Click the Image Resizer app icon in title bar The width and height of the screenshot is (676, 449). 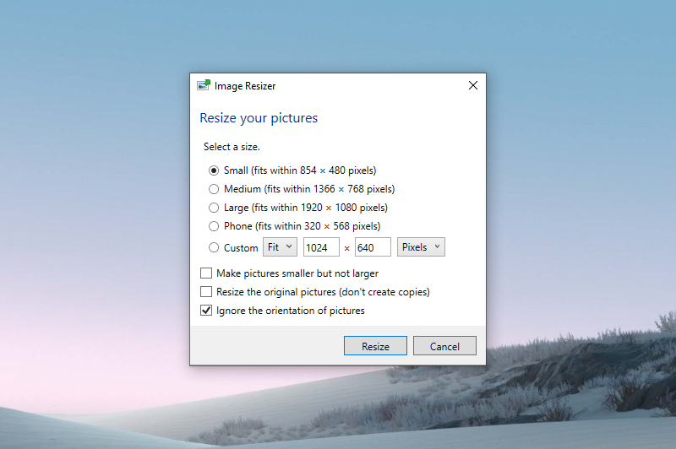[203, 85]
